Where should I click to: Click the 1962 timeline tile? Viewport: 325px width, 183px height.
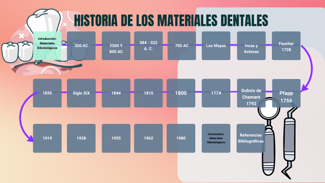148,138
